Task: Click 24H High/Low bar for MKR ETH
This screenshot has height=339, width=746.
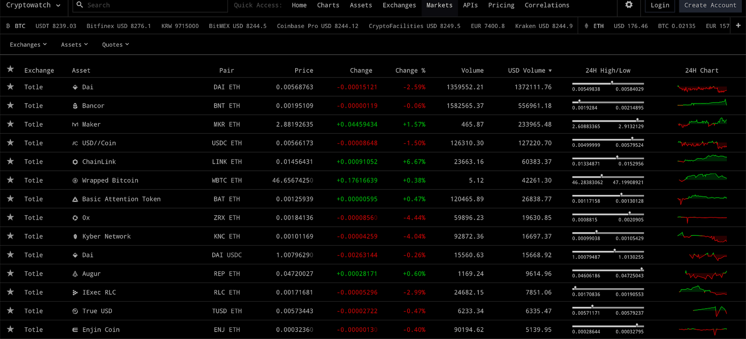Action: pos(608,121)
